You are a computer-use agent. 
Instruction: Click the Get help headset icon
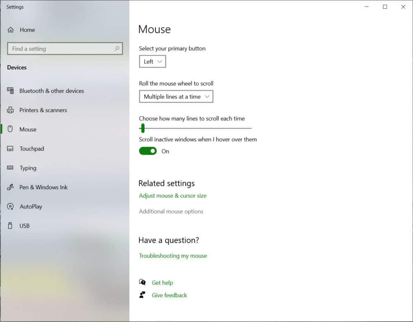(x=142, y=282)
